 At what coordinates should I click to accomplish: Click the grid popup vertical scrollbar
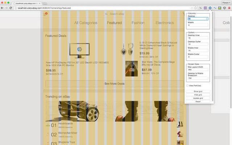click(213, 57)
